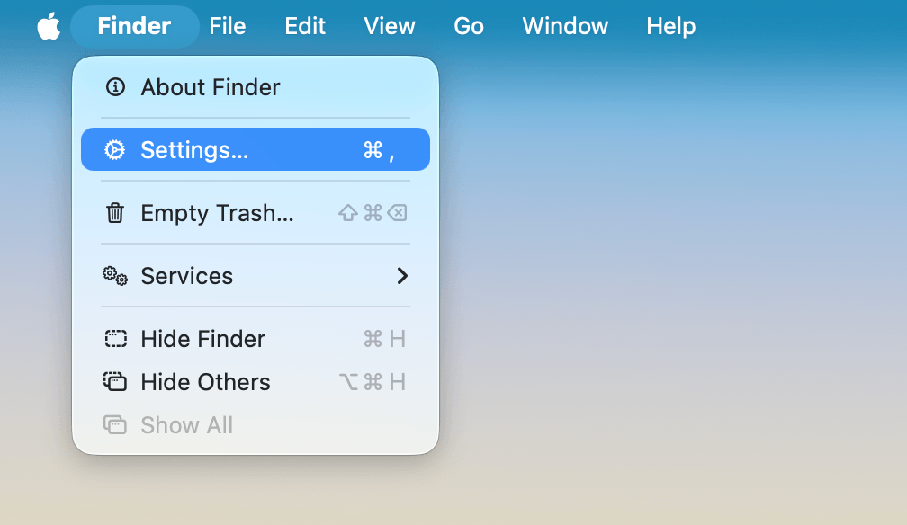This screenshot has width=907, height=525.
Task: Open the Help menu
Action: 670,26
